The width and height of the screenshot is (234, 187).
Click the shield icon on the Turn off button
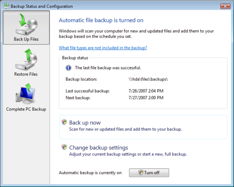141,172
